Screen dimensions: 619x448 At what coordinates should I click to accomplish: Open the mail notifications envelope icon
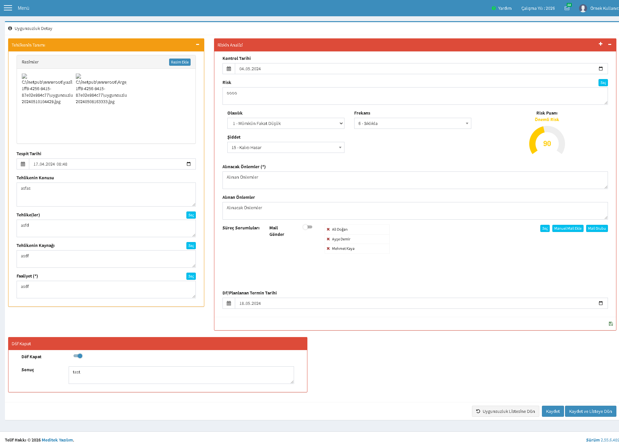[567, 8]
